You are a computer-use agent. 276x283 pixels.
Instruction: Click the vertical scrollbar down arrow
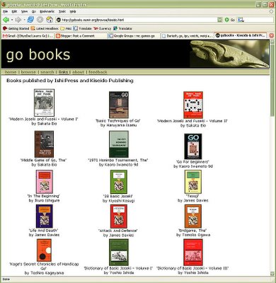click(x=272, y=273)
